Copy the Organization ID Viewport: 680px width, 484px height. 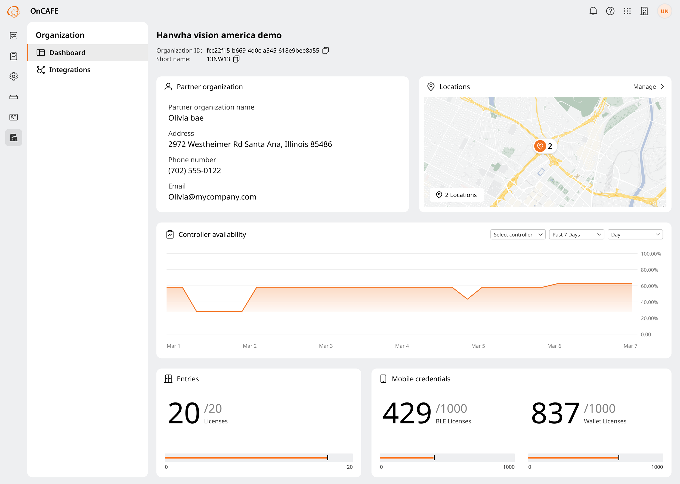pyautogui.click(x=326, y=50)
